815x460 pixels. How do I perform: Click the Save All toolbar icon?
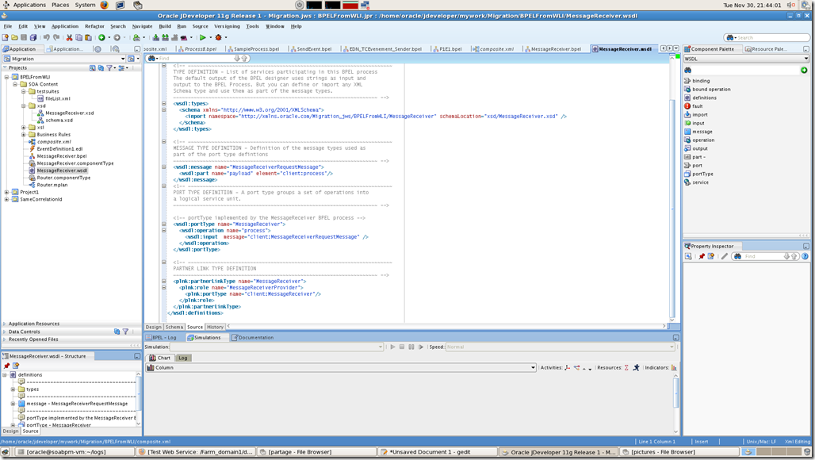tap(33, 37)
